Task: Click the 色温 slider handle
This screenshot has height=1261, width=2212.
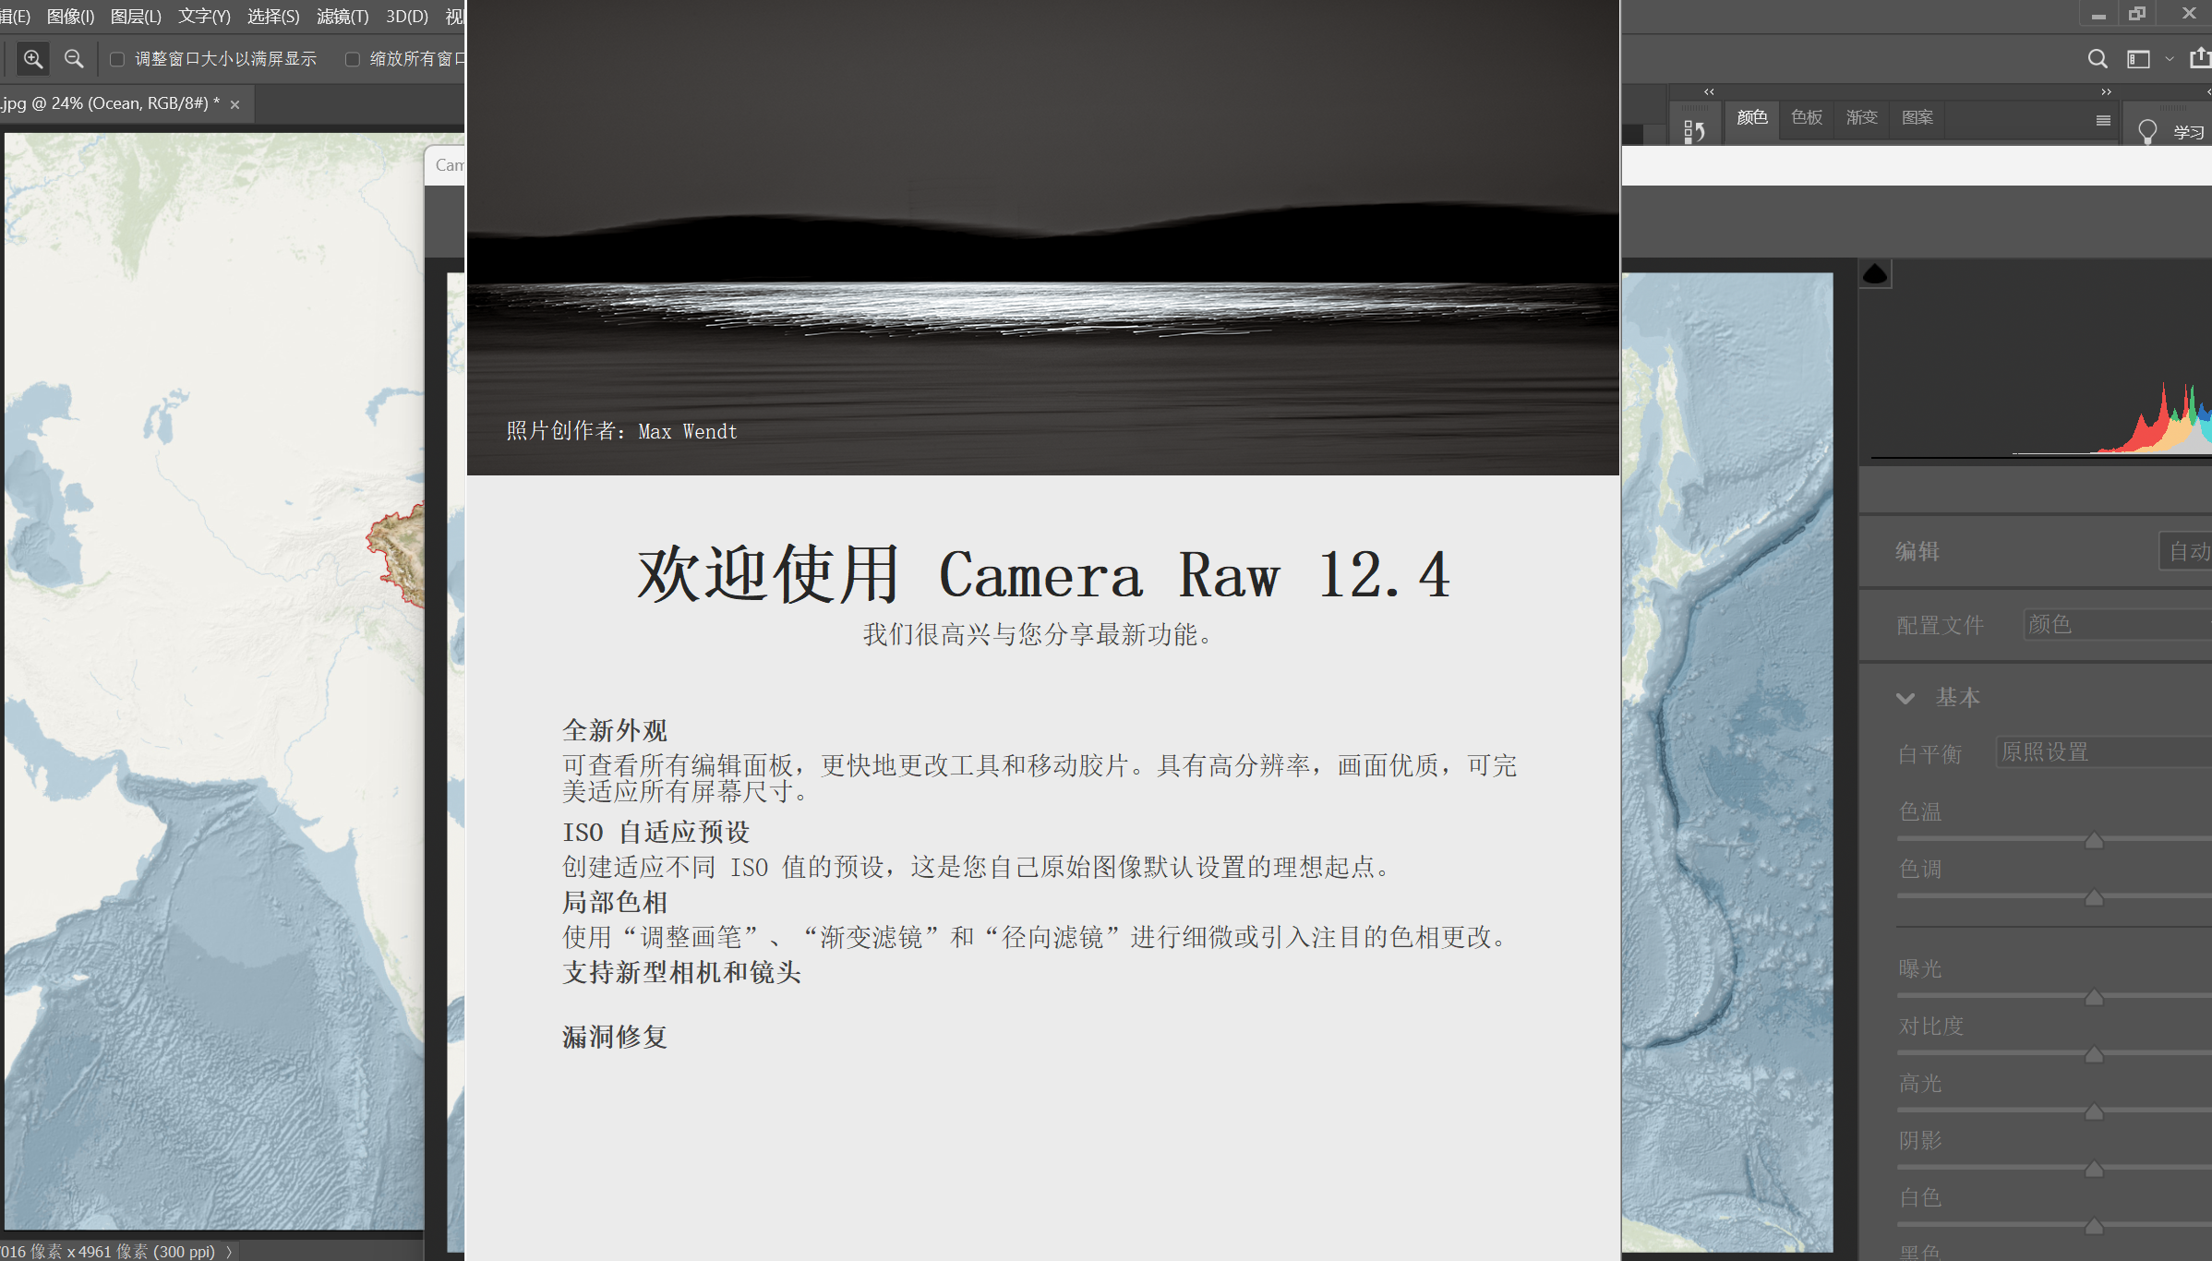Action: pyautogui.click(x=2094, y=840)
